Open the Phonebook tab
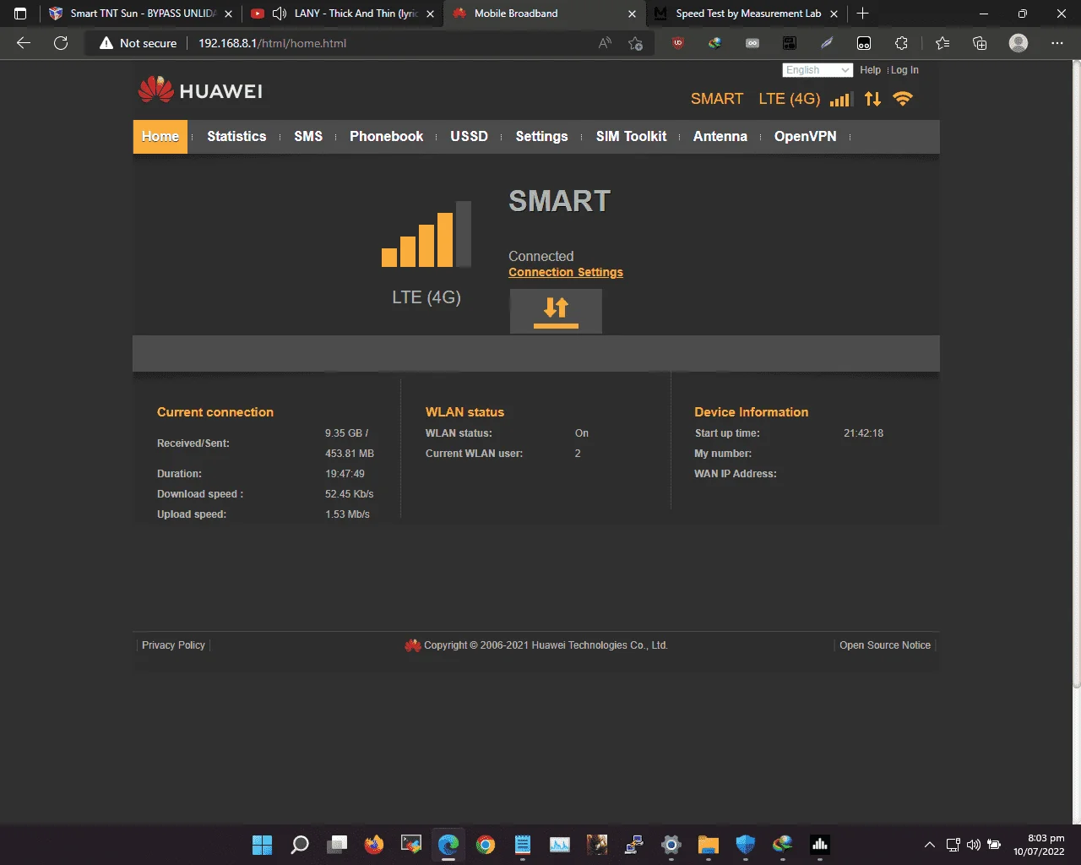 click(x=387, y=137)
